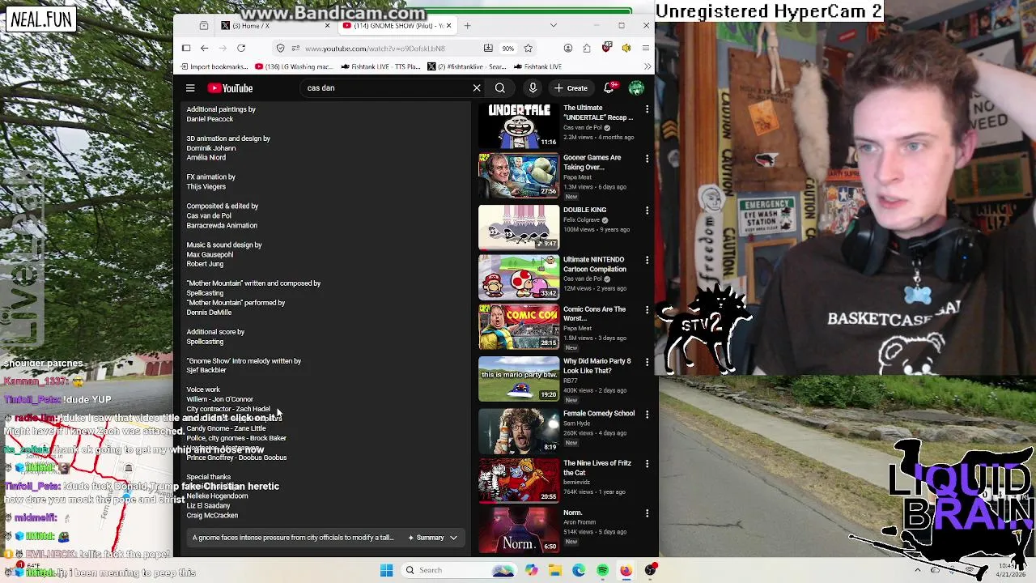Screen dimensions: 1036x583
Task: Open the YouTube account avatar menu
Action: click(x=637, y=88)
